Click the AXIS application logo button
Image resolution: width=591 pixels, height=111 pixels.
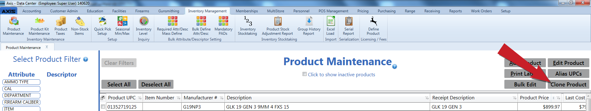(9, 11)
